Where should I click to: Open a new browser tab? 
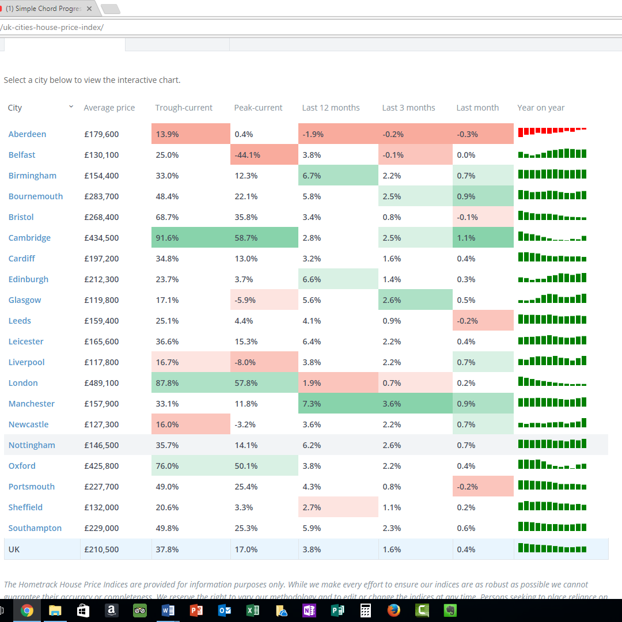[110, 9]
